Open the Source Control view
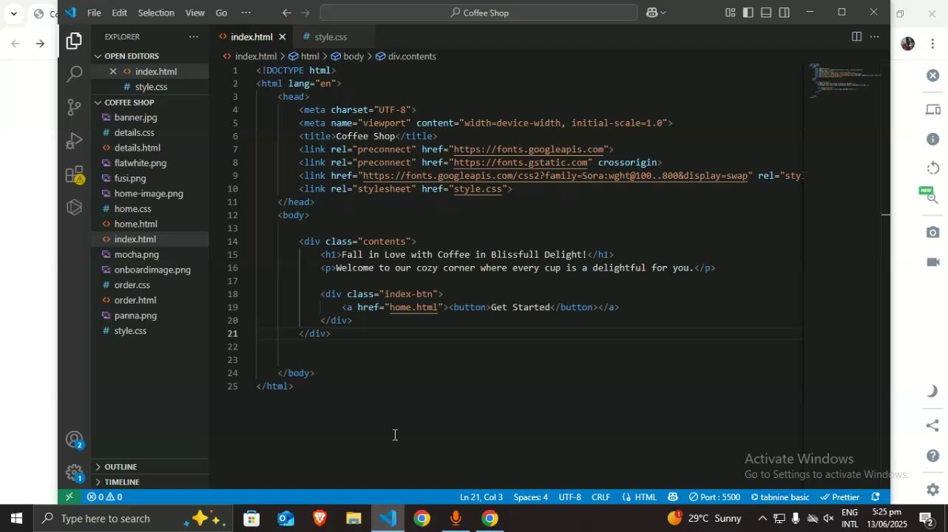 pyautogui.click(x=74, y=107)
